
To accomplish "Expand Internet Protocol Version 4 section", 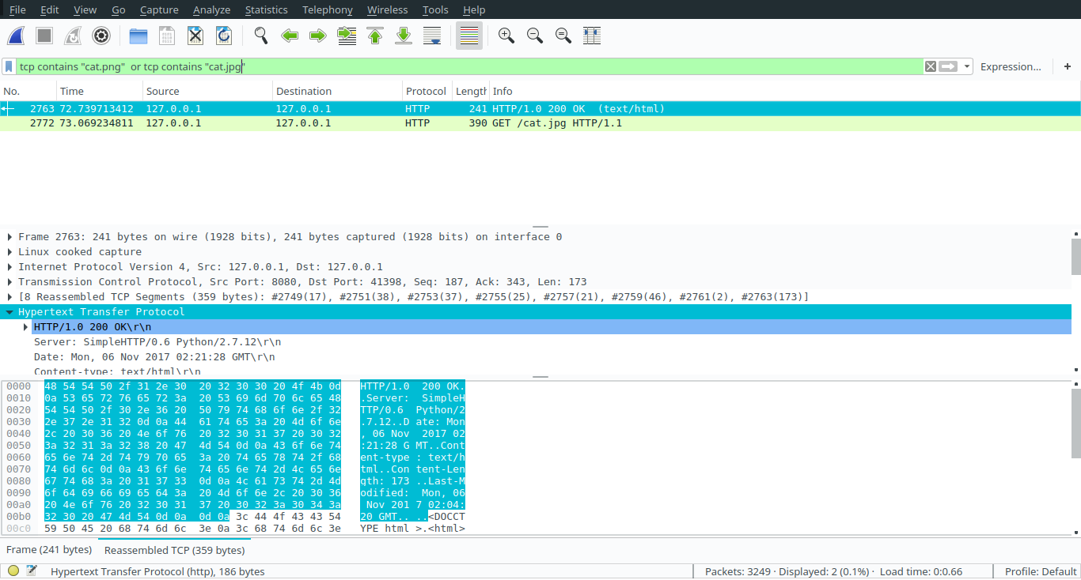I will tap(9, 267).
